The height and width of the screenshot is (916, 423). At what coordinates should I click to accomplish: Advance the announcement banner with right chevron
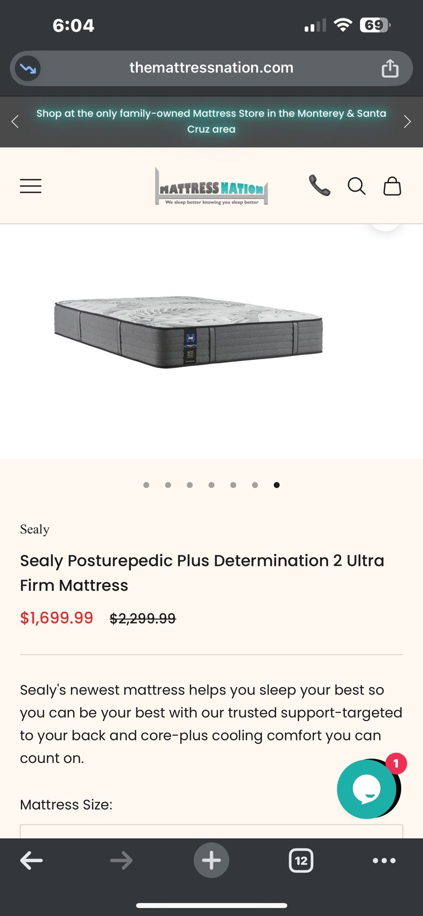pos(408,122)
